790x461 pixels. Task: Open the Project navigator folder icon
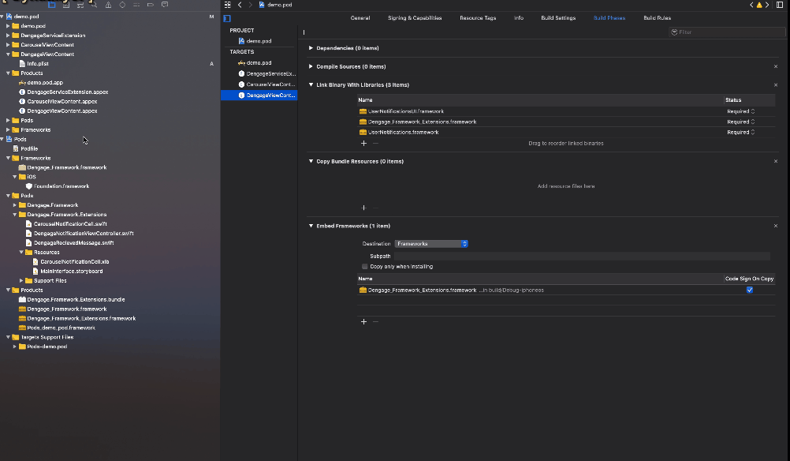(51, 5)
